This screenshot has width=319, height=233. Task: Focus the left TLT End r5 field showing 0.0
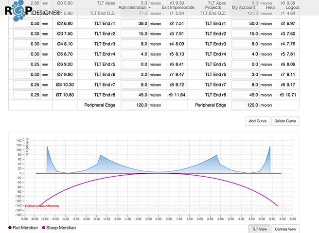coord(134,64)
